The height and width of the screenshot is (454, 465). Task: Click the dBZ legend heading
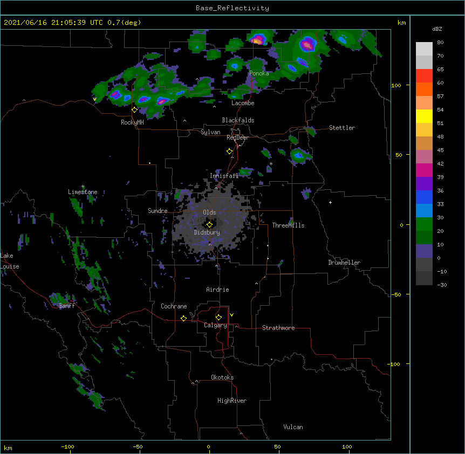(x=437, y=29)
